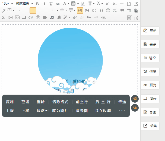Insert a horizontal line
The width and height of the screenshot is (165, 141).
(122, 4)
